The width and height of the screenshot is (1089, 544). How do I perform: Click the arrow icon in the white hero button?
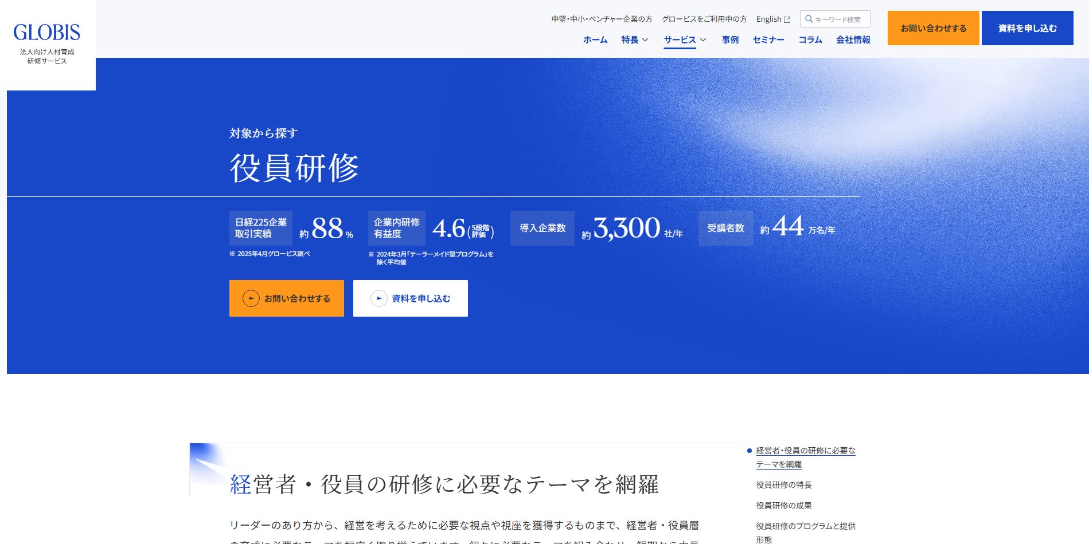(x=378, y=298)
